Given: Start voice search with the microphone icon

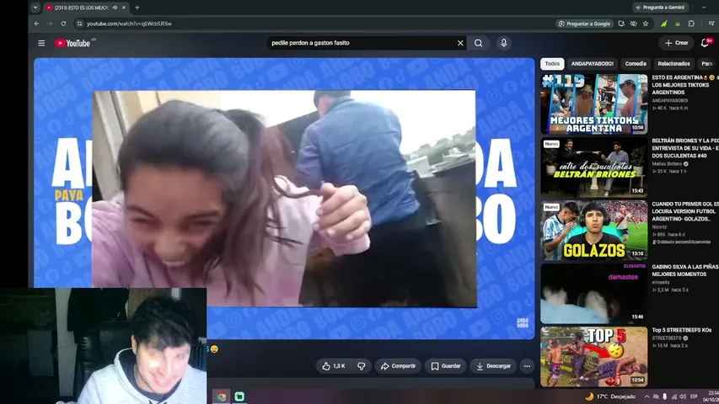Looking at the screenshot, I should (503, 43).
